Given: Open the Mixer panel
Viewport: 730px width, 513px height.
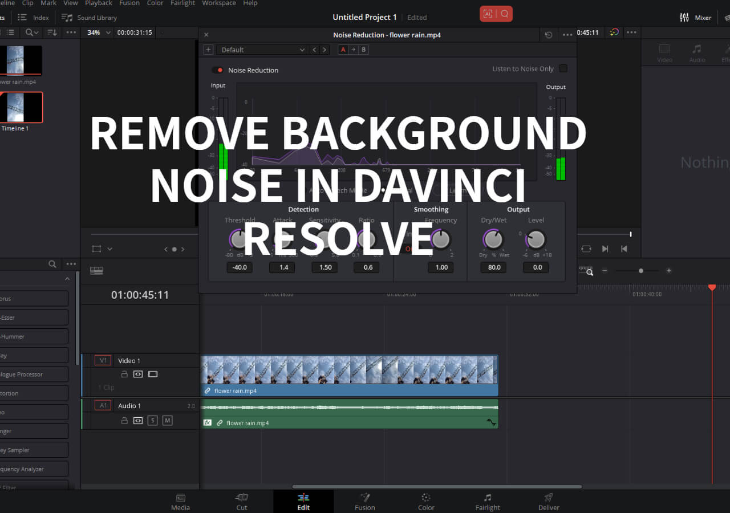Looking at the screenshot, I should (696, 18).
